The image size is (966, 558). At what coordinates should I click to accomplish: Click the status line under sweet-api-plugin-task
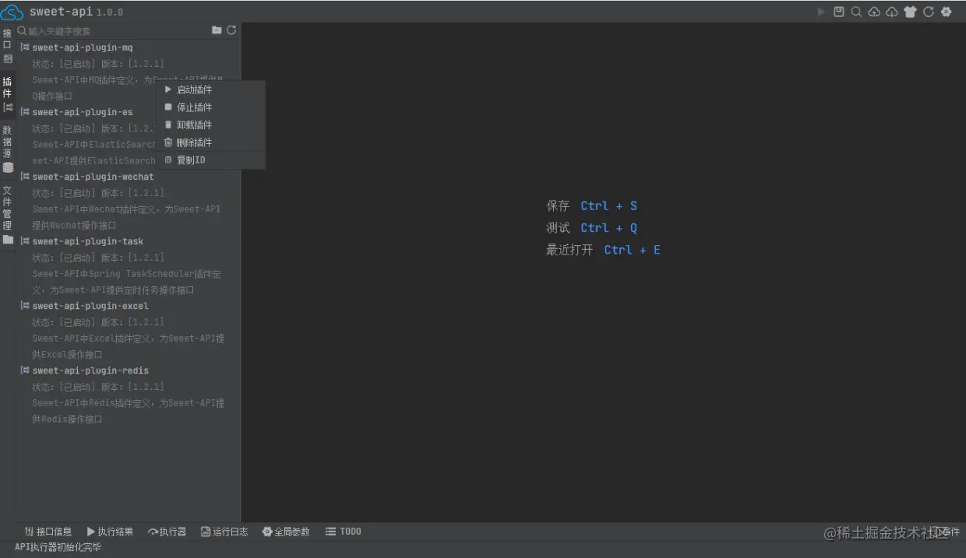pos(98,258)
